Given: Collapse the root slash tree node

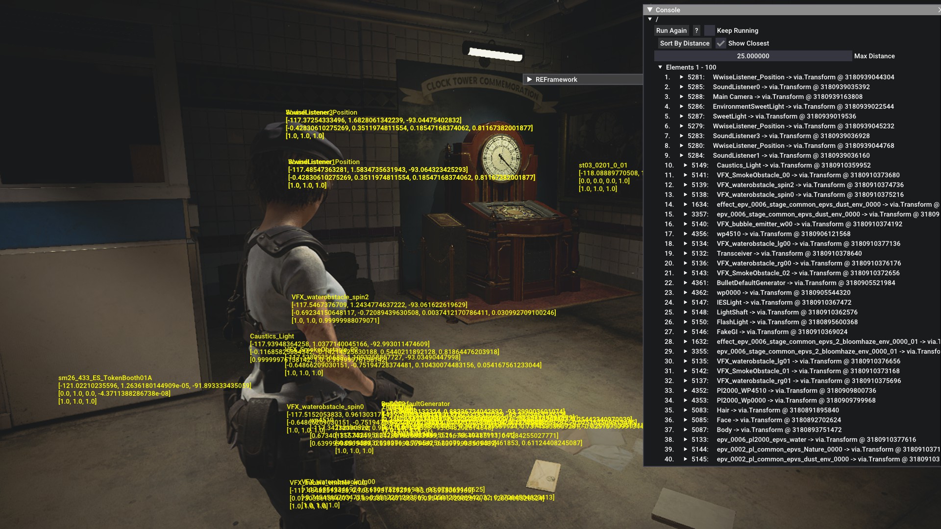Looking at the screenshot, I should click(650, 20).
